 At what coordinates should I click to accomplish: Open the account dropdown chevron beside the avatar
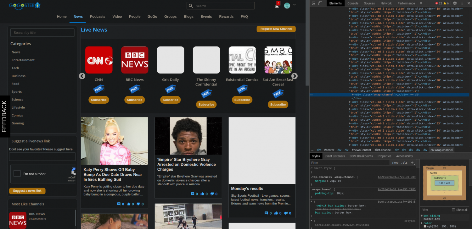295,5
